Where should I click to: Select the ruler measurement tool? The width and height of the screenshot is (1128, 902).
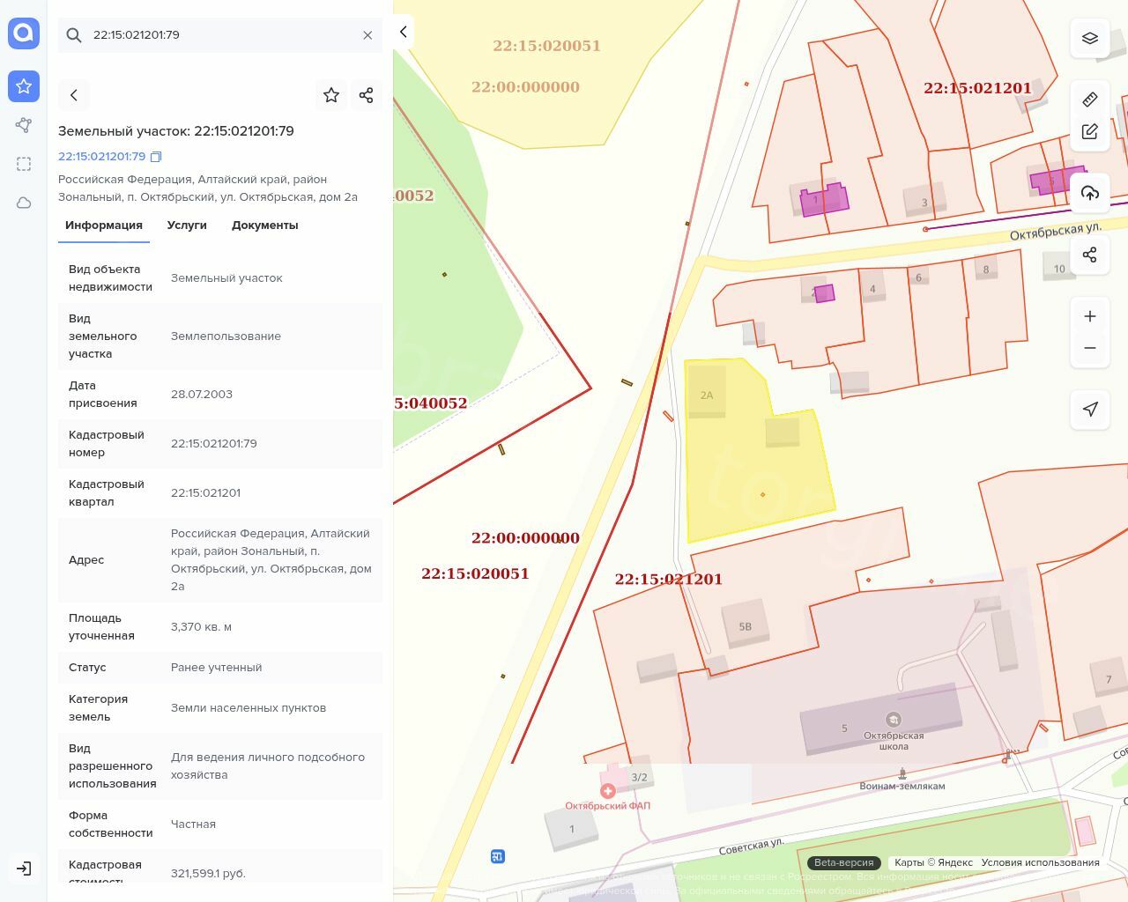tap(1090, 100)
